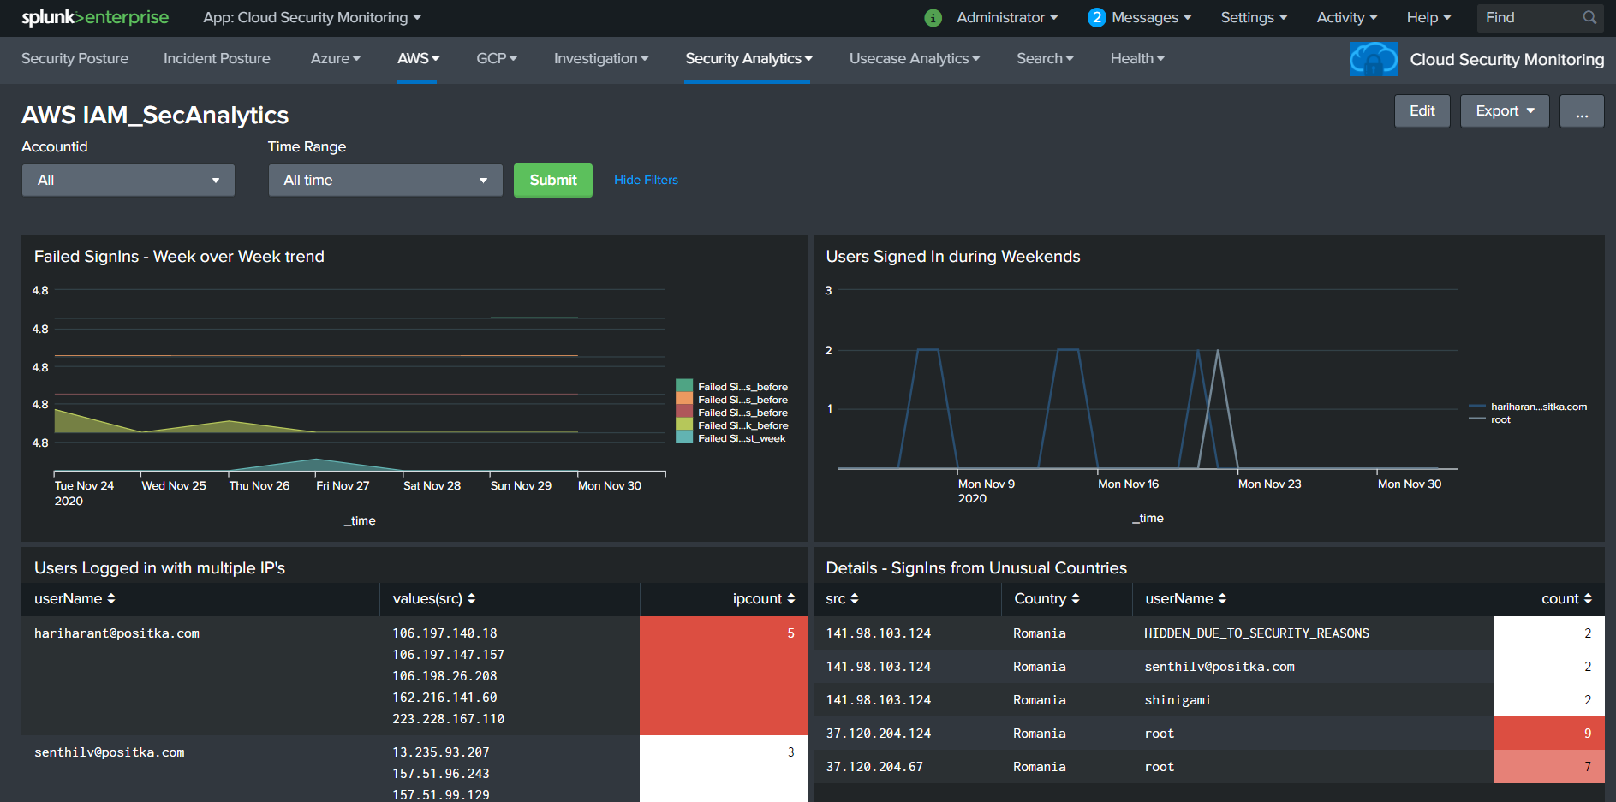Open the Messages menu

click(1151, 17)
